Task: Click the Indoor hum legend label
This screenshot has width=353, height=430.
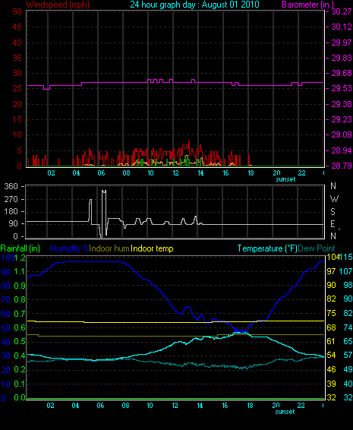Action: (109, 248)
